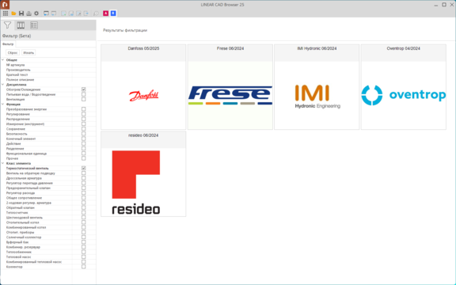Collapse the 'Дисциплина' group
Viewport: 456px width, 285px height.
3,85
